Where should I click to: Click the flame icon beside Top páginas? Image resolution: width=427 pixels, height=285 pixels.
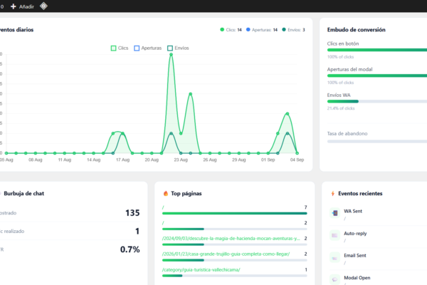(x=166, y=193)
